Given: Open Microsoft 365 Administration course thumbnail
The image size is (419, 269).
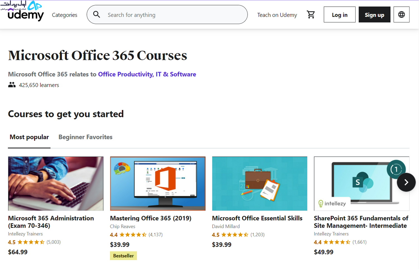Looking at the screenshot, I should click(x=56, y=183).
